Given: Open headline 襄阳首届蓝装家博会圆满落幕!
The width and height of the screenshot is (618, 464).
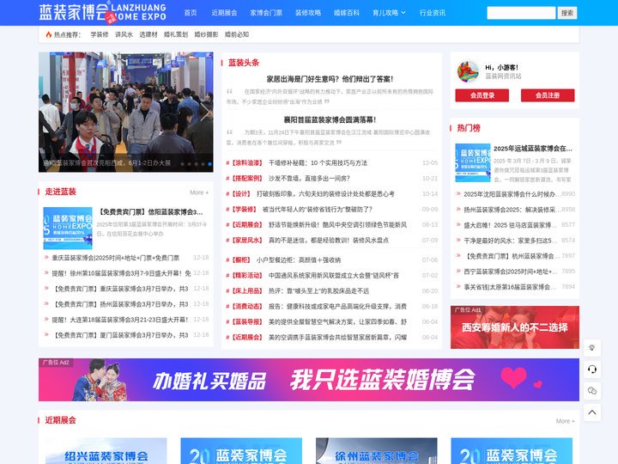Looking at the screenshot, I should click(x=330, y=119).
